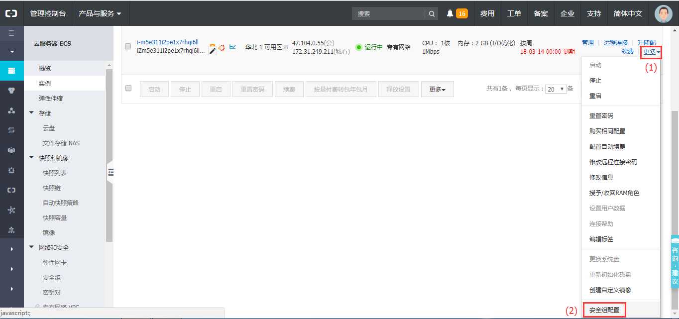Open 企业 in the top bar
Image resolution: width=679 pixels, height=319 pixels.
click(x=567, y=13)
